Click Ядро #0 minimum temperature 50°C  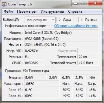tap(66, 90)
